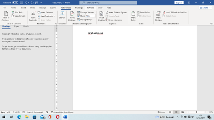Screen dimensions: 214x120
Task: Click Accessibility: Good to go
Action: coord(62,112)
